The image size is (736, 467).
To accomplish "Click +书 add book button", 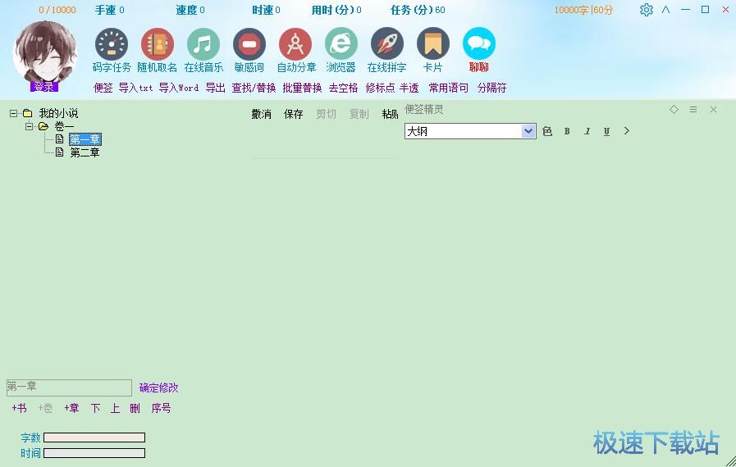I will point(19,408).
